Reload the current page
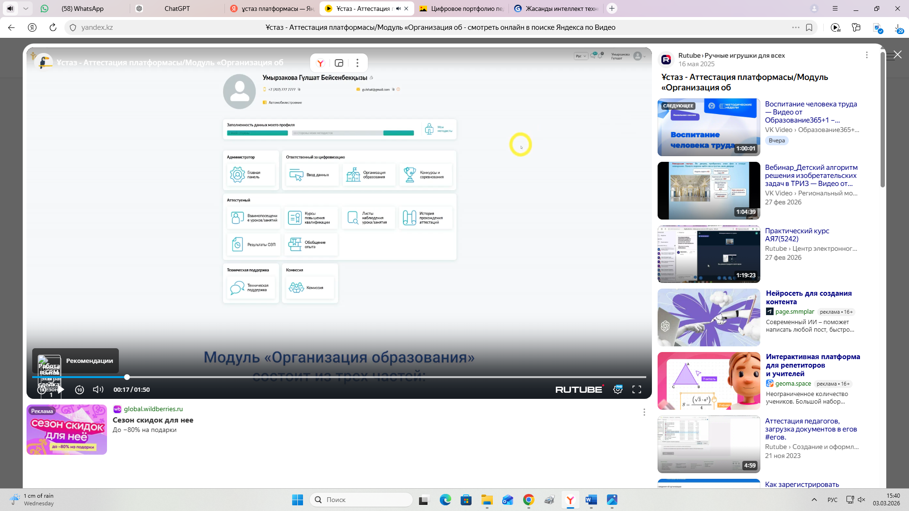 [53, 27]
